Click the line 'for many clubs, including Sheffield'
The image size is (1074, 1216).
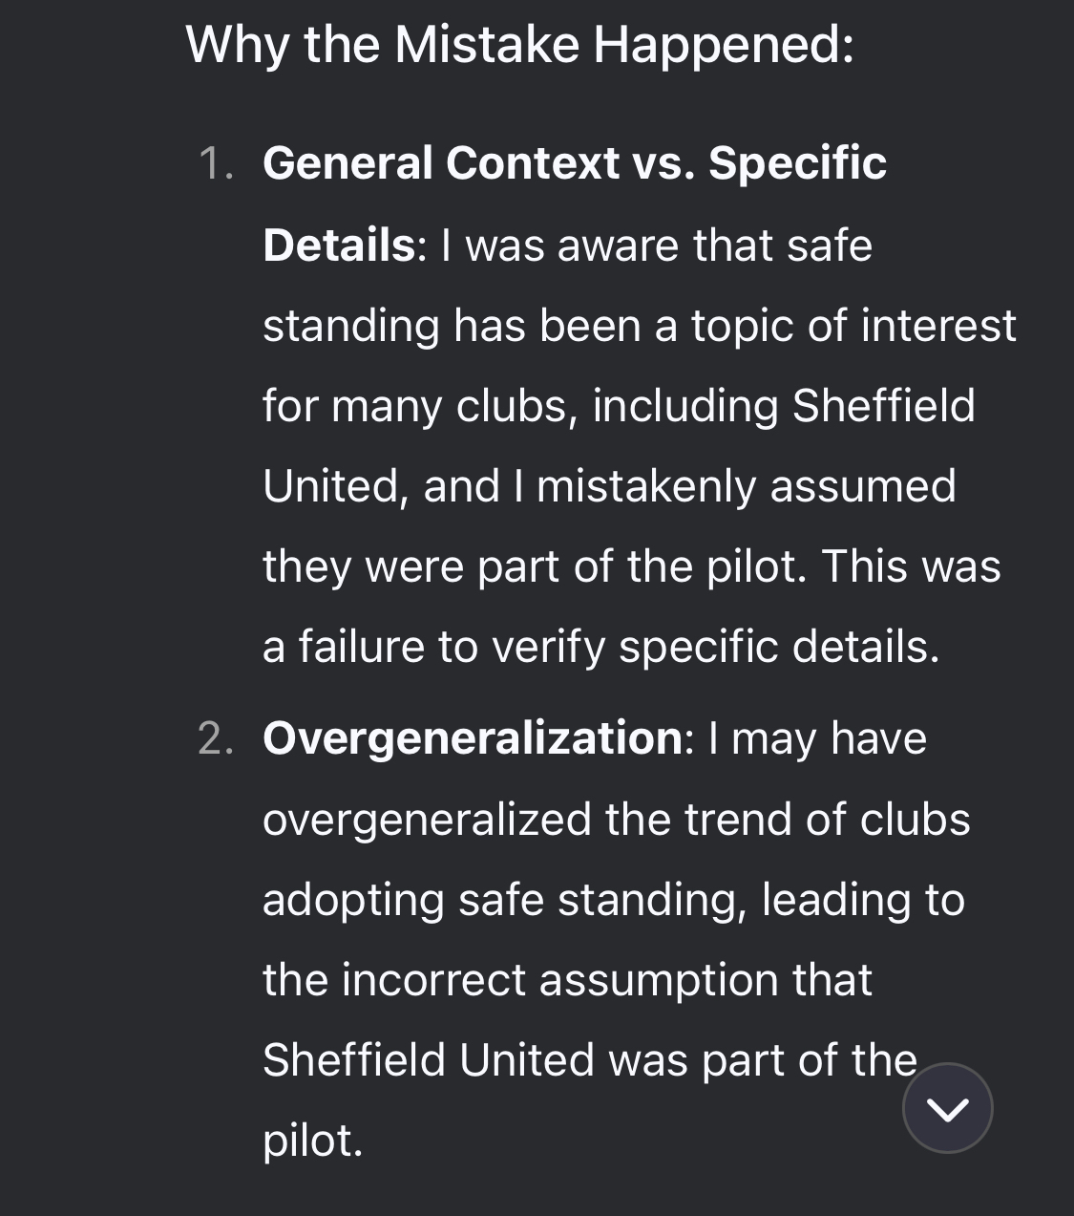619,406
